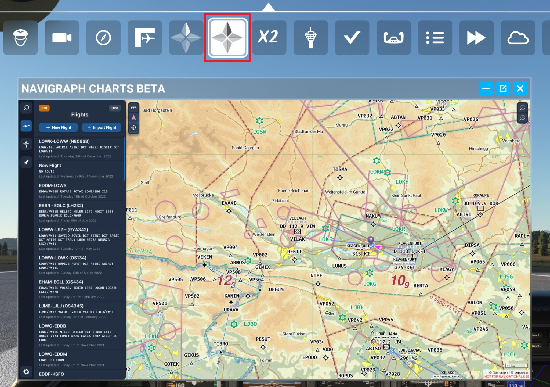
Task: Click the Import Flight button
Action: tap(102, 127)
